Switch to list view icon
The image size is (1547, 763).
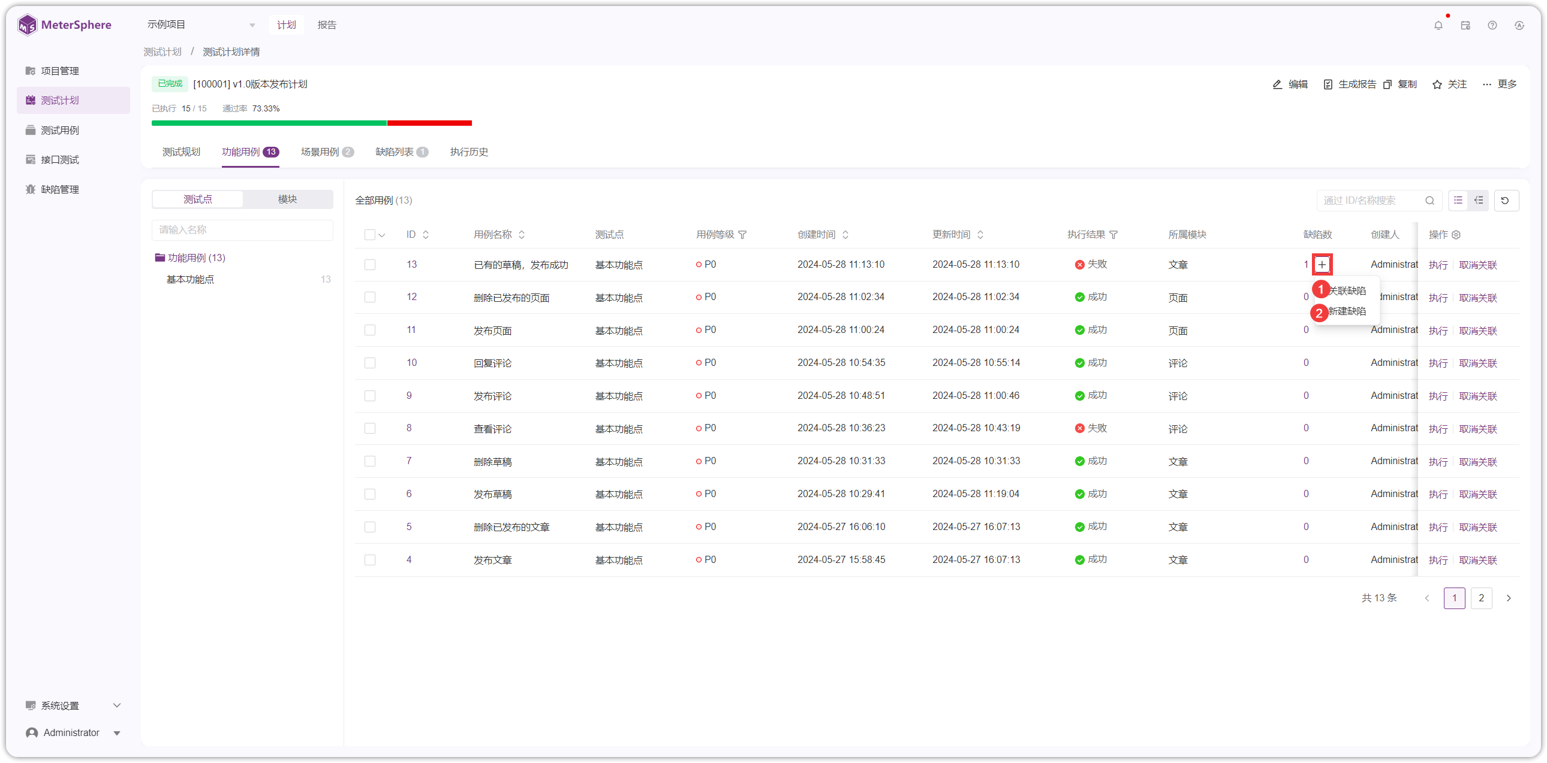(x=1458, y=201)
